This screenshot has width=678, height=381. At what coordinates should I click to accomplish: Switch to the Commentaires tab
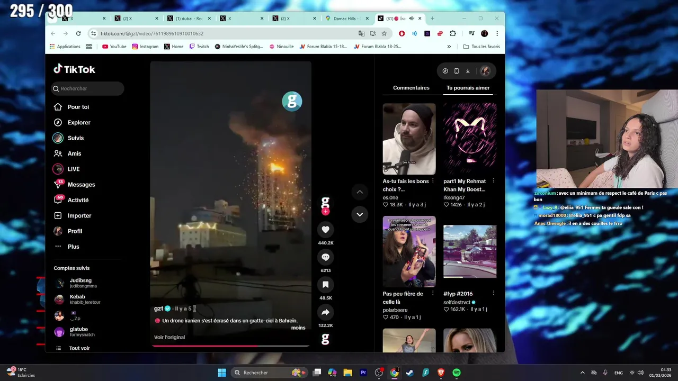(x=411, y=88)
